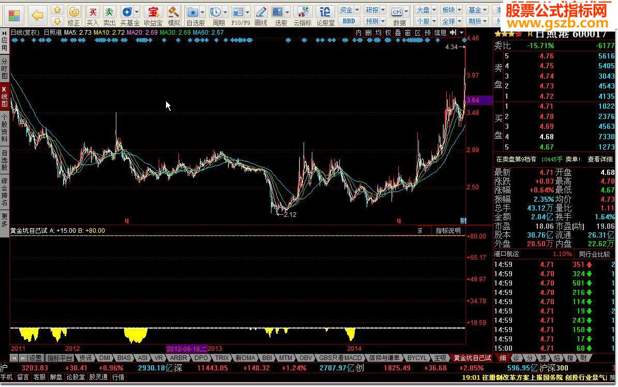The image size is (618, 387).
Task: Select the BIAS indicator tab
Action: coord(124,358)
